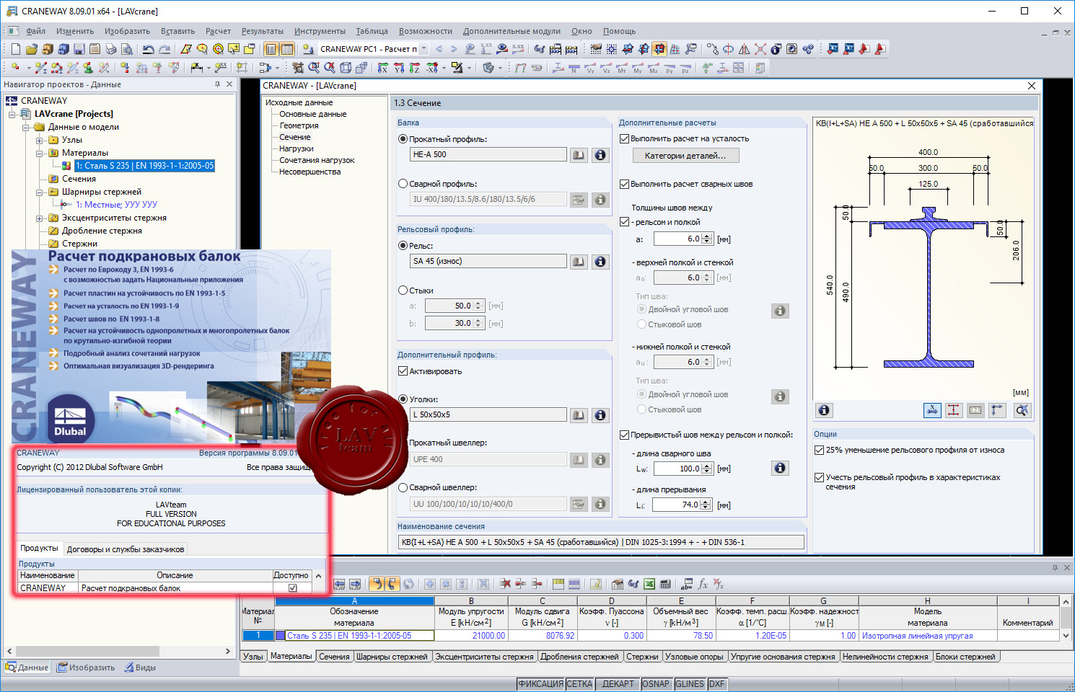Screen dimensions: 1075x692
Task: Switch to the Сечения table tab
Action: [x=334, y=657]
